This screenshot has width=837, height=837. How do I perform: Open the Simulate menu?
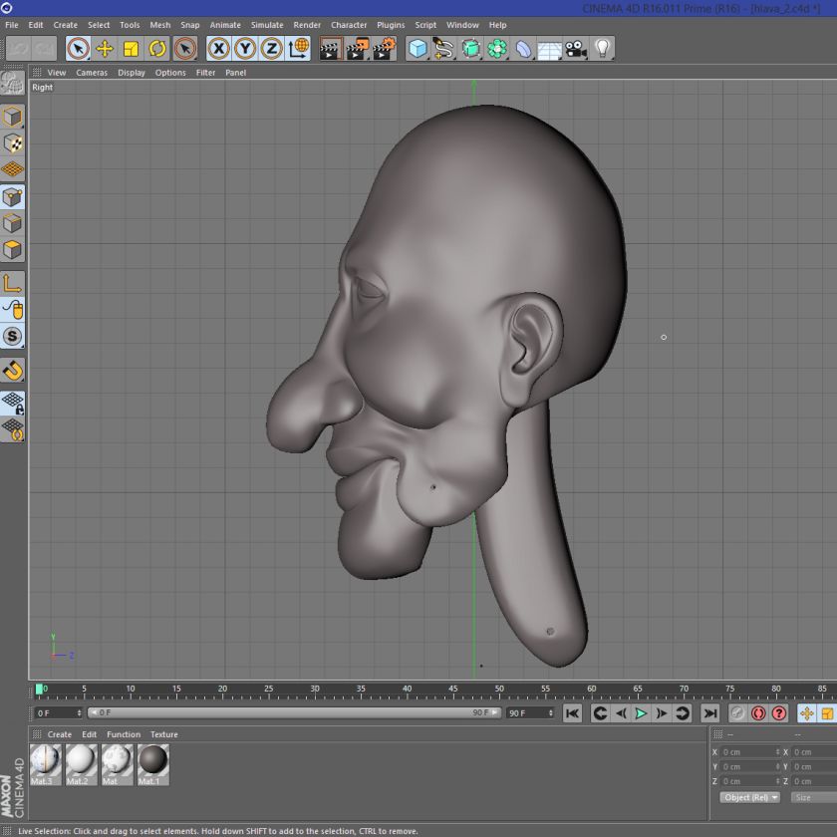(x=267, y=25)
